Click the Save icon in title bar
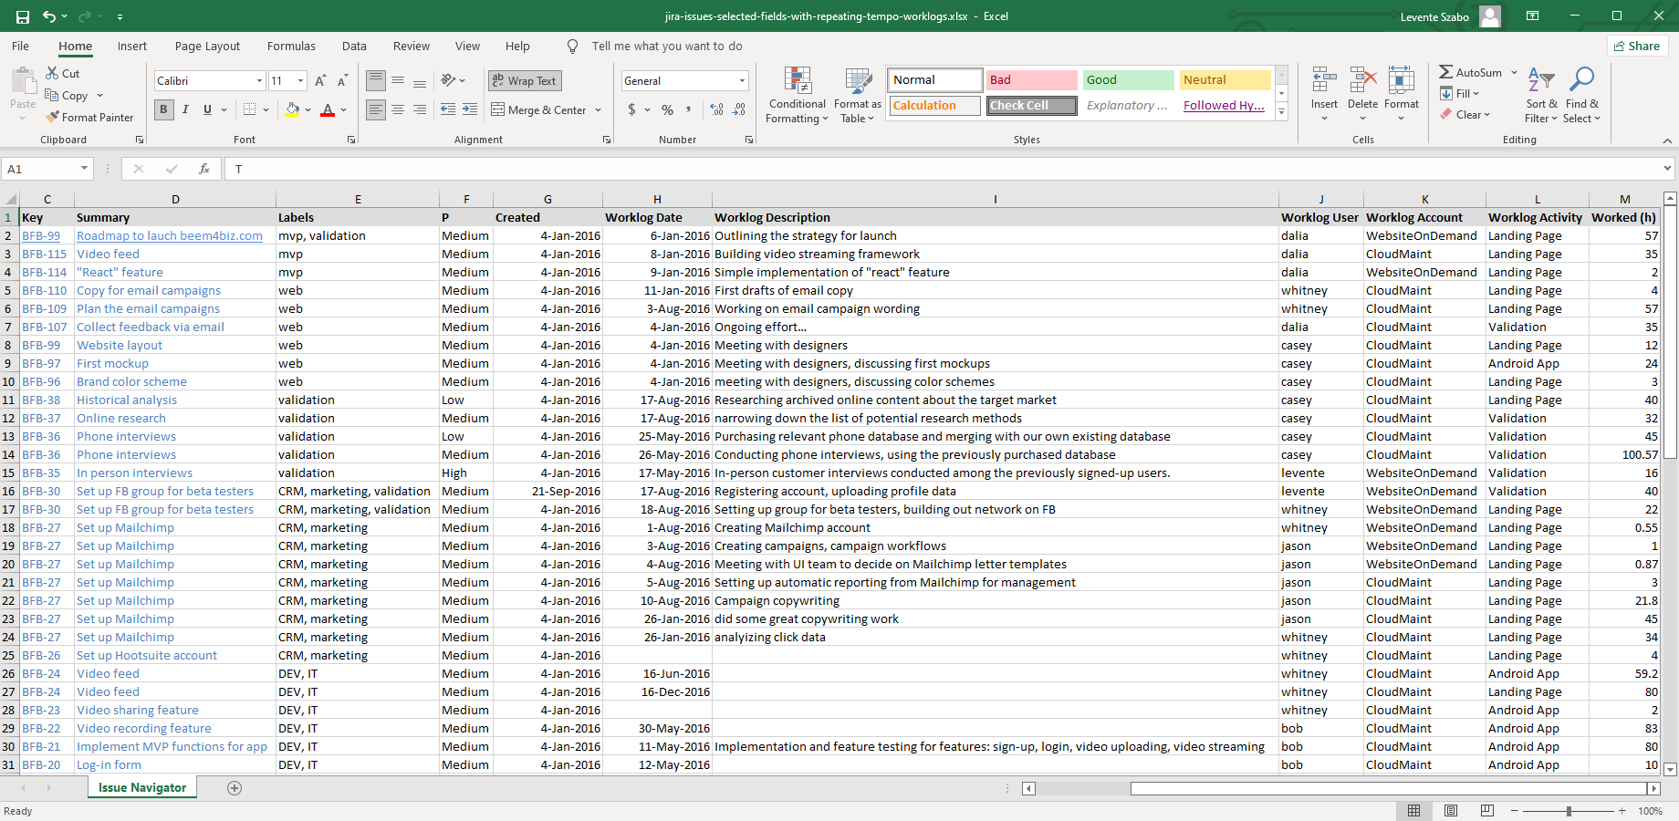 point(23,16)
